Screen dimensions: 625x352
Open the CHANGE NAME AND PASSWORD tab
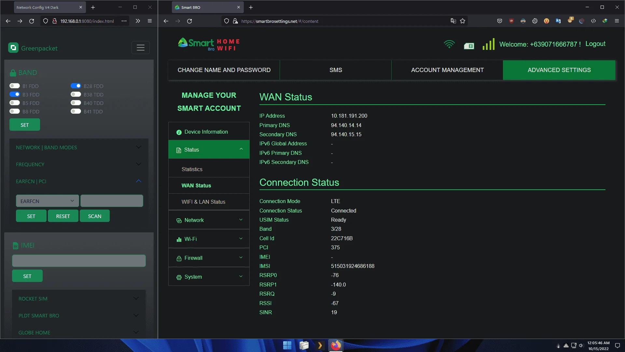[224, 70]
